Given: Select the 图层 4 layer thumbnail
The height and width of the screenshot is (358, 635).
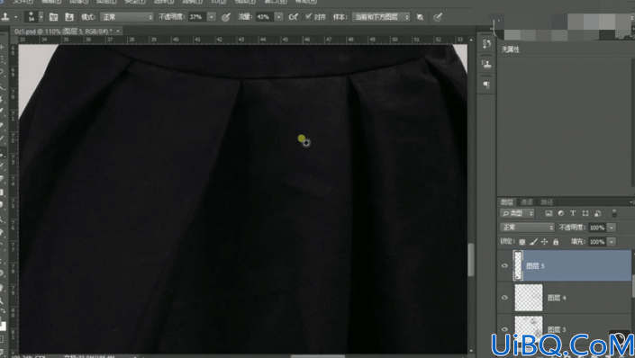Looking at the screenshot, I should (x=529, y=298).
